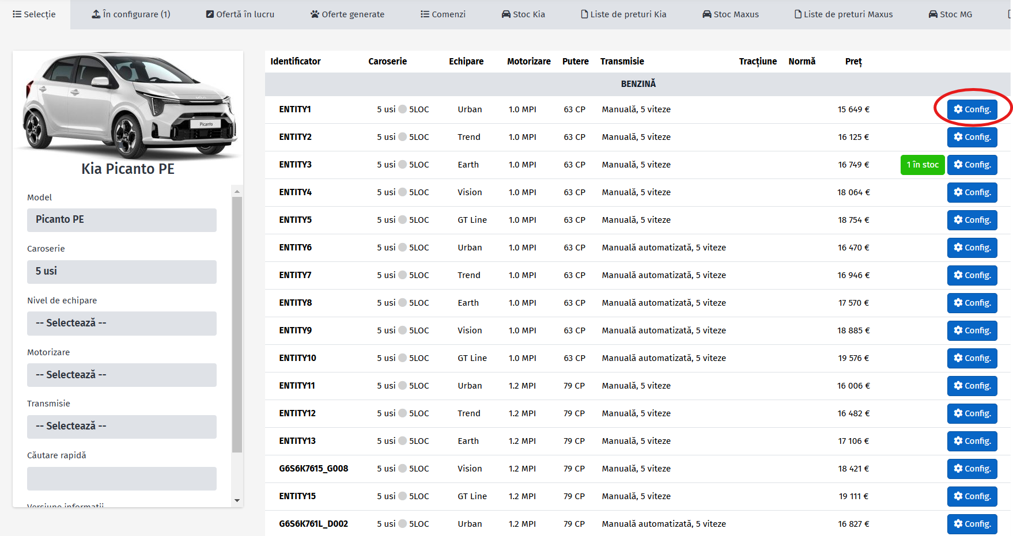1013x536 pixels.
Task: Click the seat icon in ENTITY1 row
Action: point(403,109)
